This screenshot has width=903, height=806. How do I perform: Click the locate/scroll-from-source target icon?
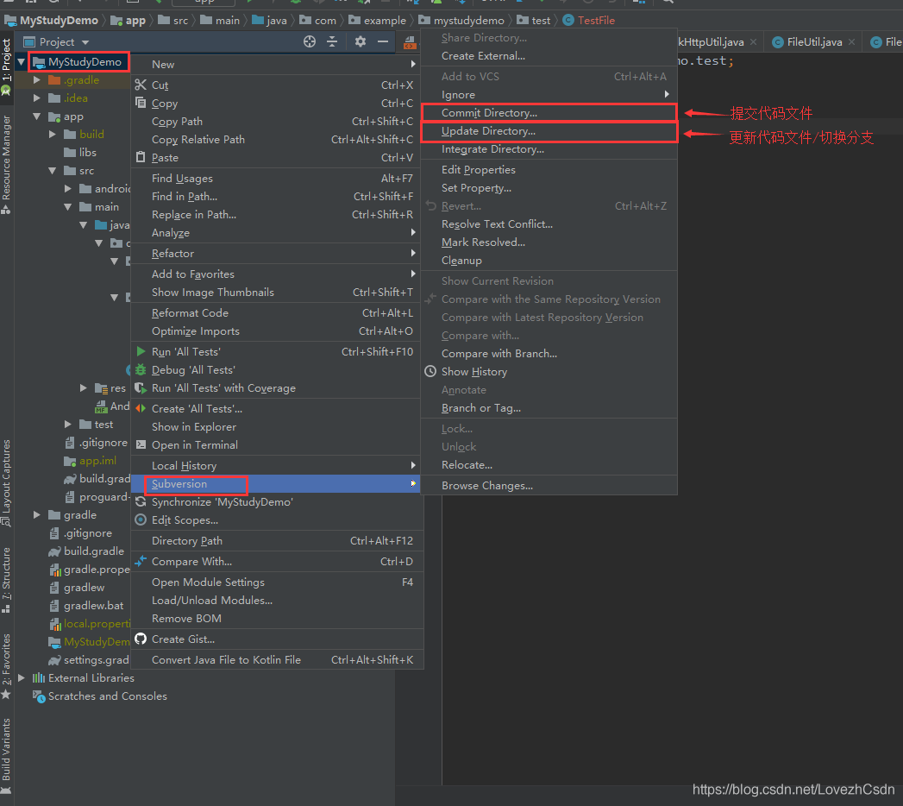(310, 41)
